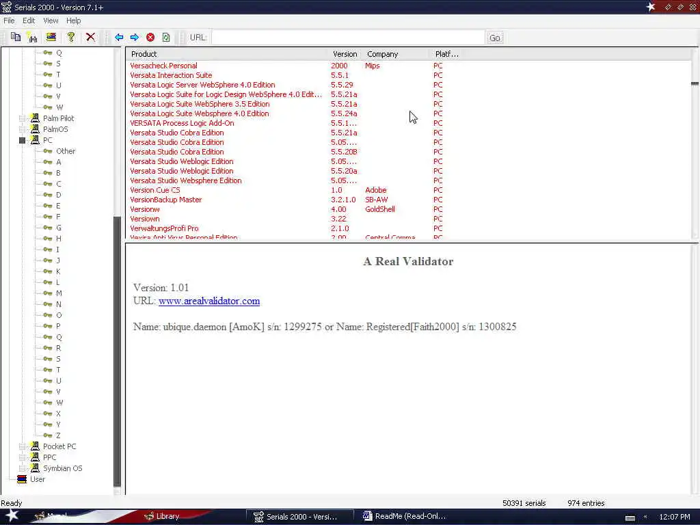Click the PalmOS computer icon in tree
This screenshot has height=525, width=700.
point(35,129)
